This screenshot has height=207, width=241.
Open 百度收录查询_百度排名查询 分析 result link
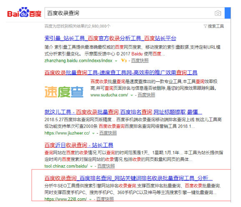128,178
